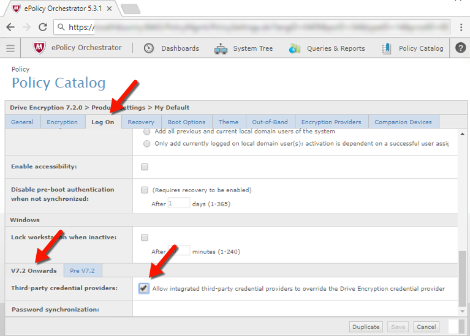Select the V7.2 Onwards sub-tab
This screenshot has width=470, height=336.
click(x=34, y=271)
